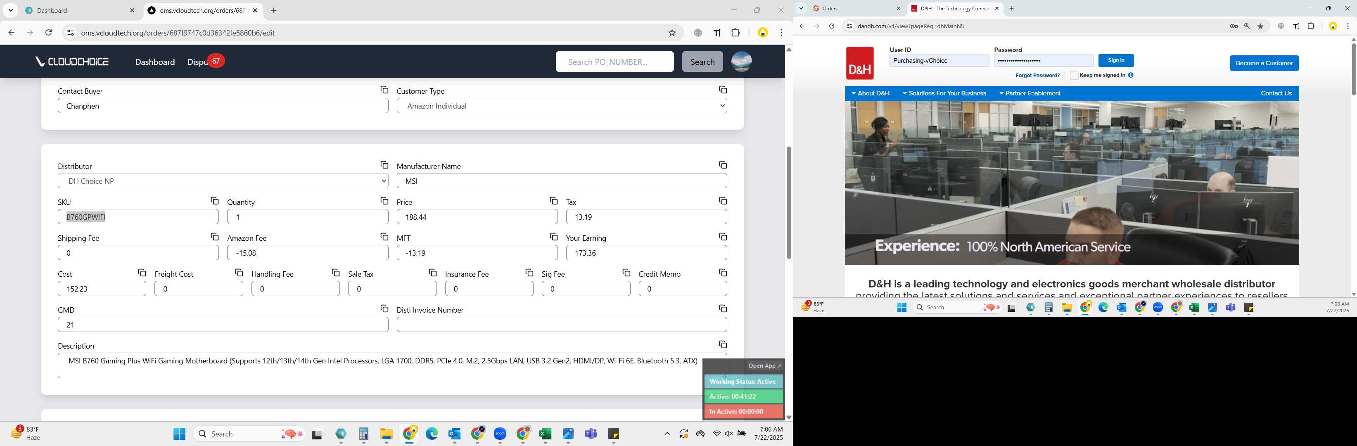Copy the Description field value

click(723, 345)
